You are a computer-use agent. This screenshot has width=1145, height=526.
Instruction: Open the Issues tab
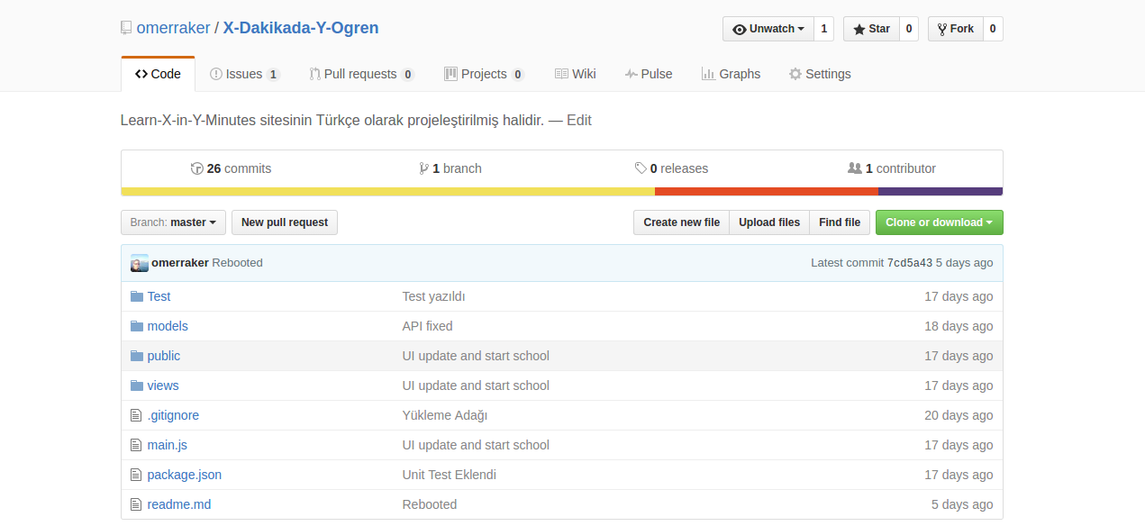point(245,74)
